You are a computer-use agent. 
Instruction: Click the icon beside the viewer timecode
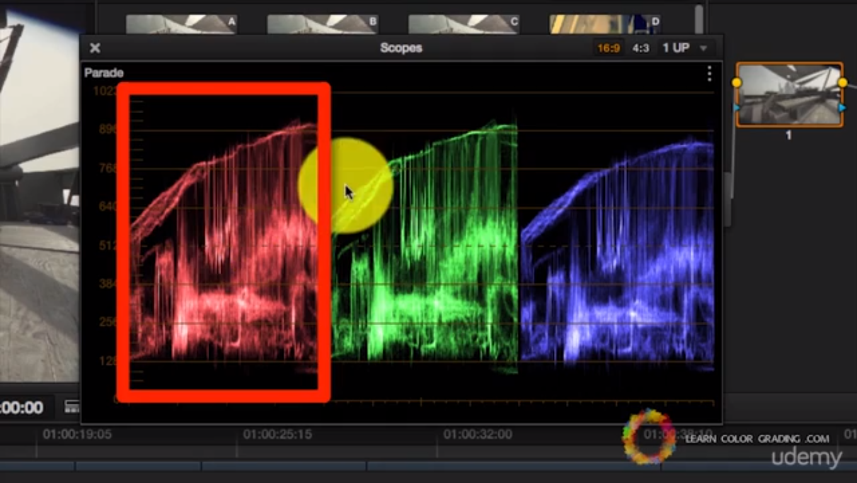[x=72, y=407]
